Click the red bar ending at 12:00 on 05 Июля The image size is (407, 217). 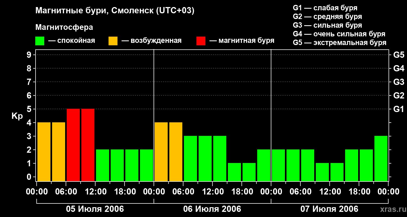point(88,145)
